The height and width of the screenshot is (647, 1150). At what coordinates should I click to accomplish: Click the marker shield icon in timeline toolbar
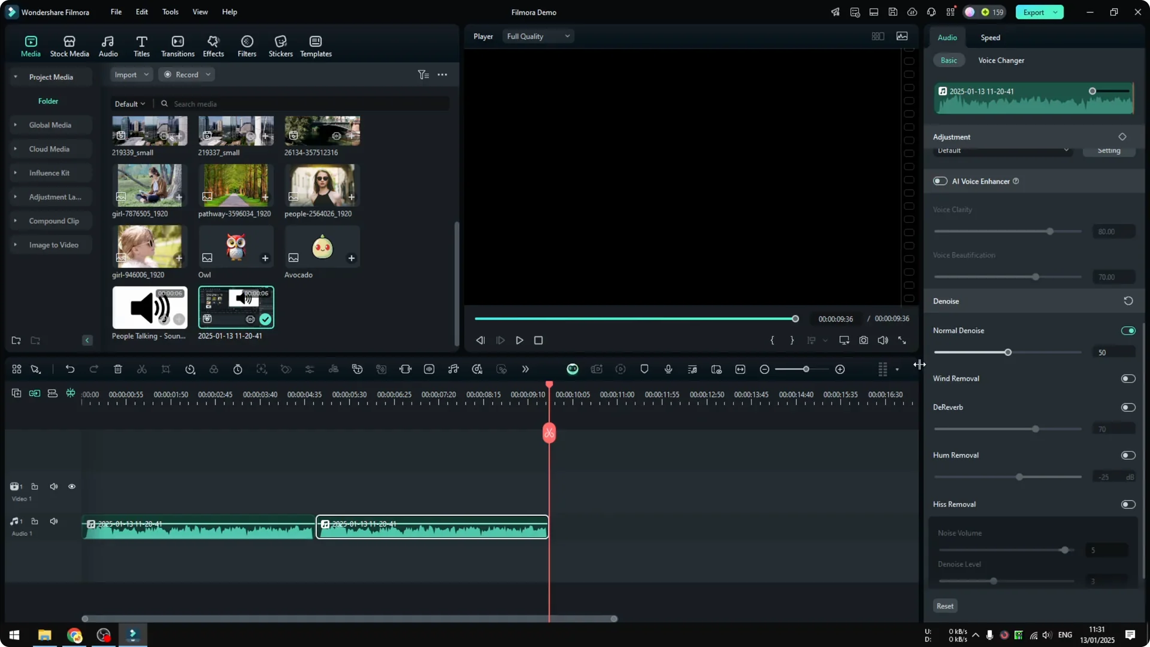pyautogui.click(x=644, y=370)
